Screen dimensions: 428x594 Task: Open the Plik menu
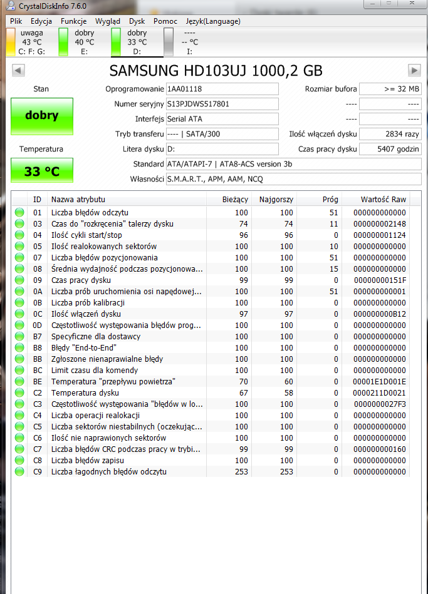16,21
